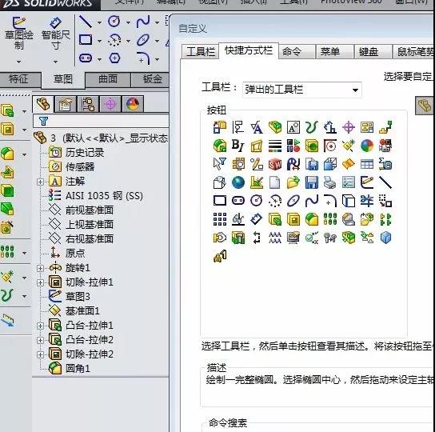Screen dimensions: 435x432
Task: Open the ConfigurationManager tab
Action: [88, 104]
